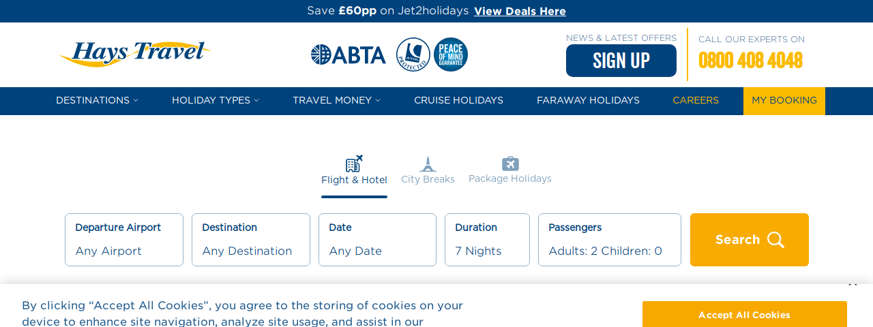This screenshot has width=873, height=327.
Task: Expand the Travel Money menu
Action: pos(336,101)
